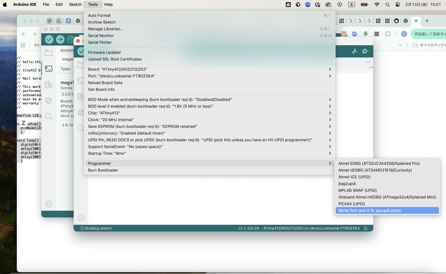Open Library Manager icon in rear Arduino sidebar
446x274 pixels.
coord(49,84)
